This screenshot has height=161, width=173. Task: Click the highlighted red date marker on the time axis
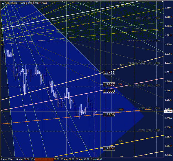point(44,159)
